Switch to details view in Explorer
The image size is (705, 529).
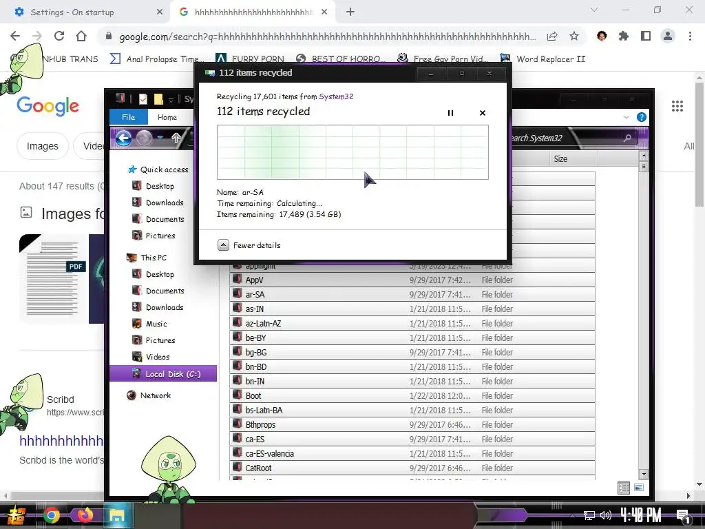tap(624, 488)
